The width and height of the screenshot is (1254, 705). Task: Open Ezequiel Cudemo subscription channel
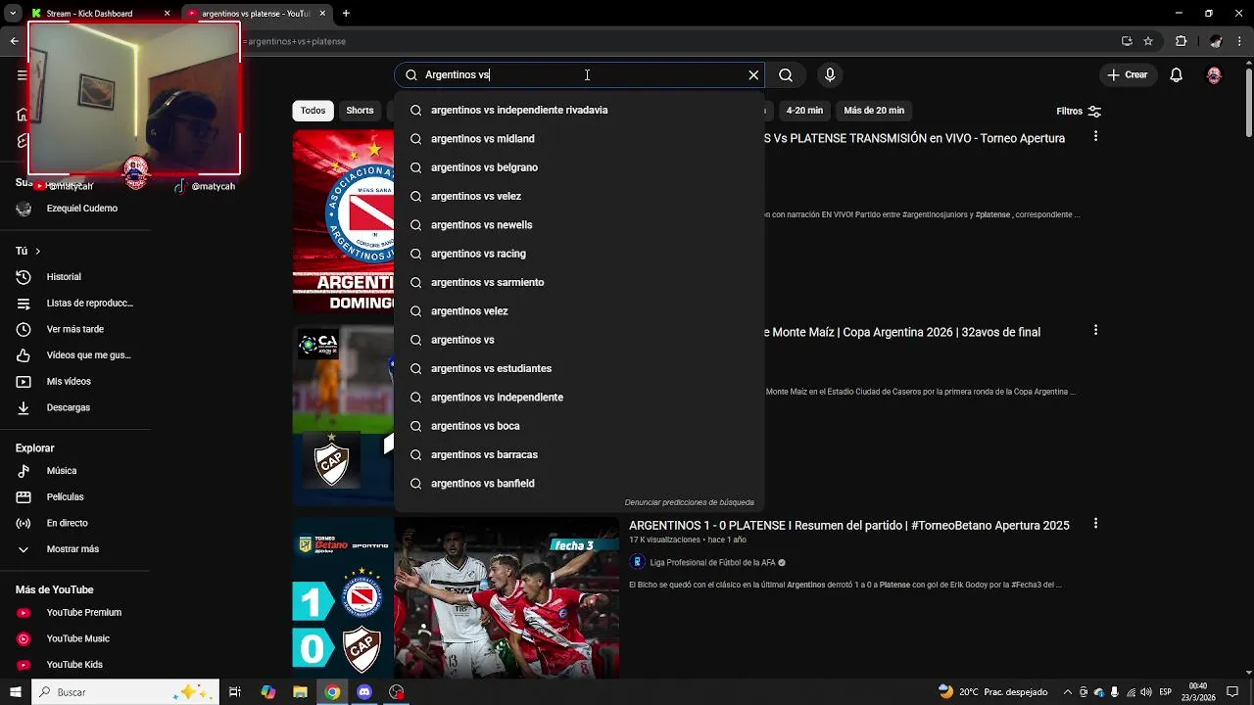click(x=75, y=209)
